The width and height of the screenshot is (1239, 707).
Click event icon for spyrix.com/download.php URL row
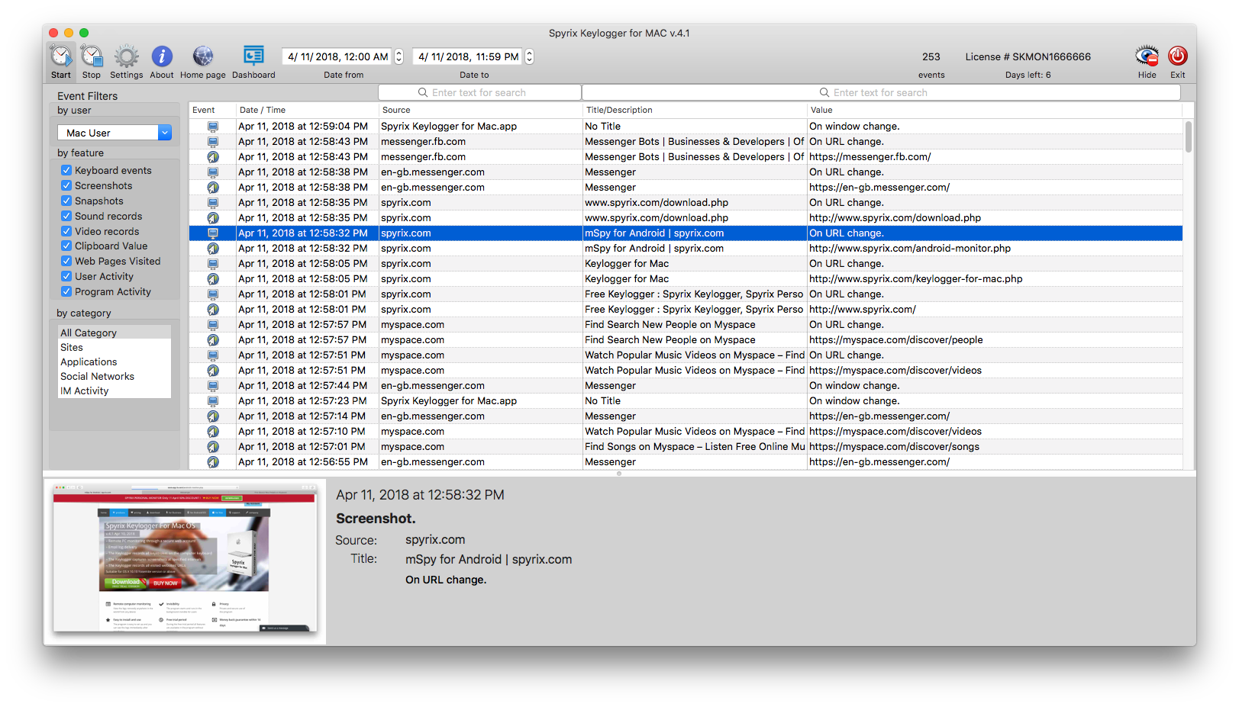point(213,218)
